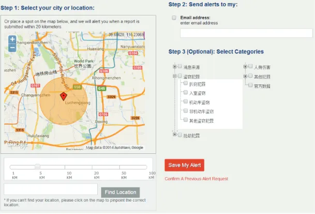Set radius slider to the 50 KM tick
Screen dimensions: 315x214
pos(119,167)
